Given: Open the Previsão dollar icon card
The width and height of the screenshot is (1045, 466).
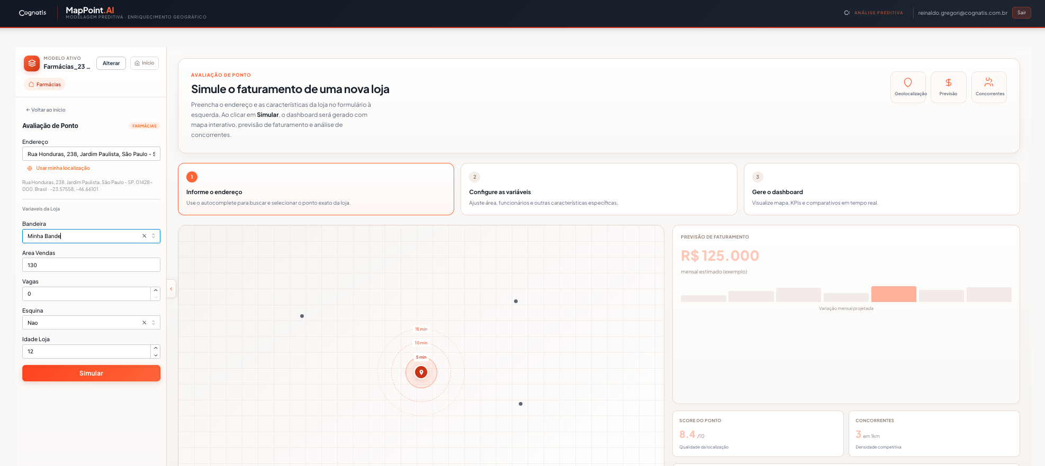Looking at the screenshot, I should 948,87.
